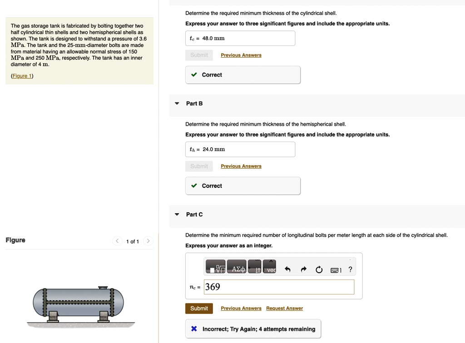
Task: View Previous Answers for Part B
Action: click(x=241, y=166)
